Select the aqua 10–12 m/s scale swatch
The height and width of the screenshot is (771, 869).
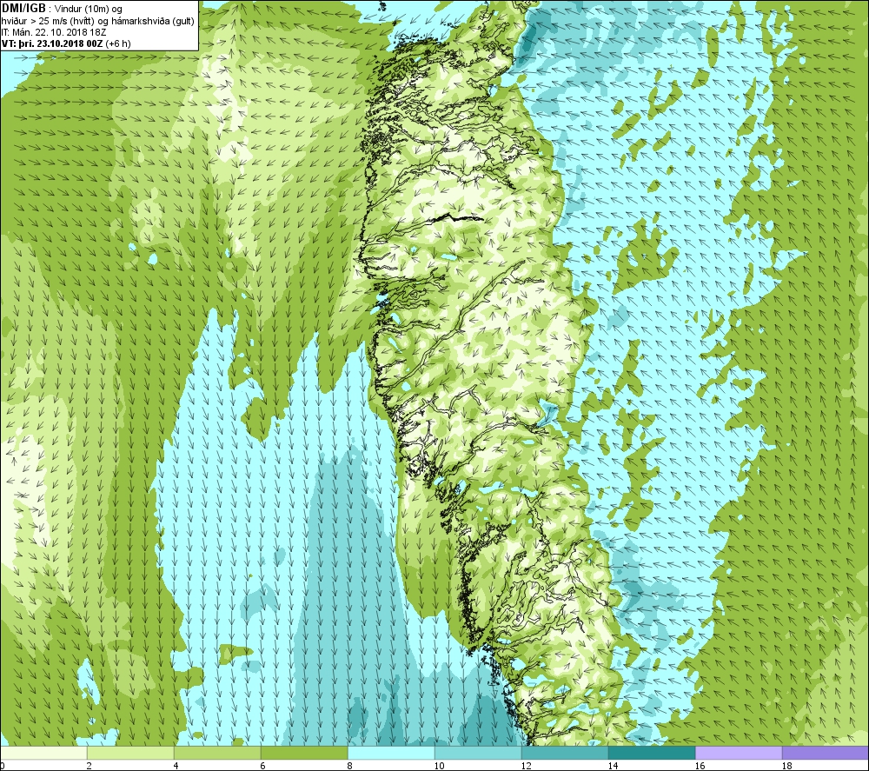tap(478, 753)
